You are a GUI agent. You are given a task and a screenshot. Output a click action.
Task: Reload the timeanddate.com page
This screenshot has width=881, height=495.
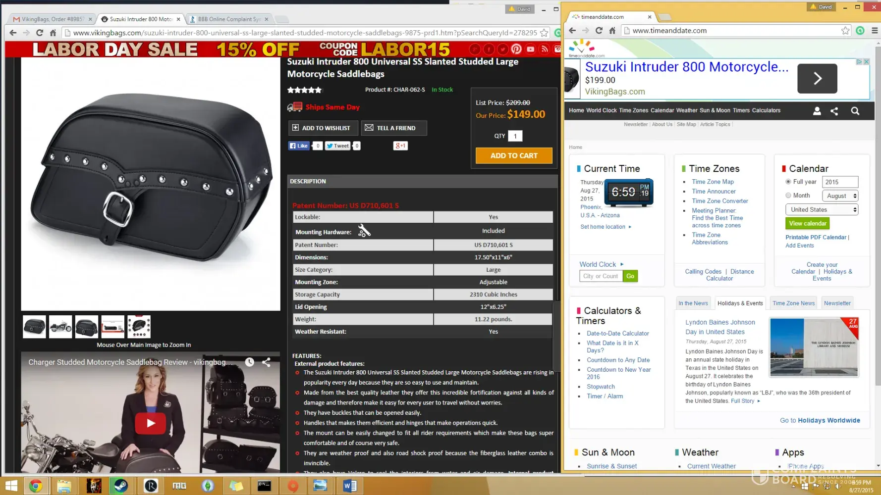[599, 30]
